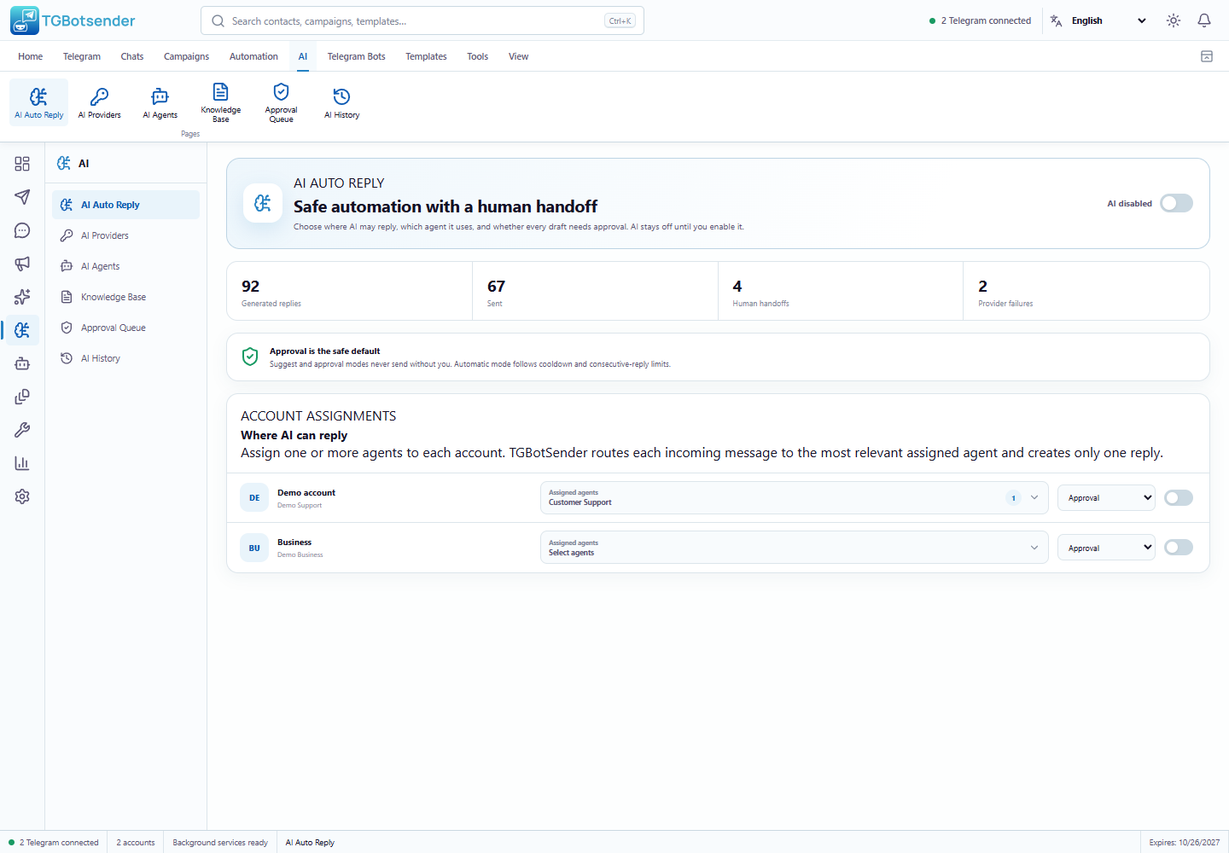Open Approval mode dropdown for Business
This screenshot has width=1229, height=853.
(1106, 548)
